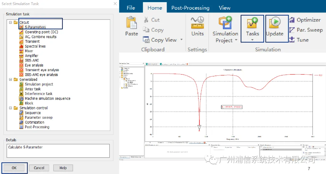
Task: Expand the Simulation Project dropdown arrow
Action: point(236,40)
